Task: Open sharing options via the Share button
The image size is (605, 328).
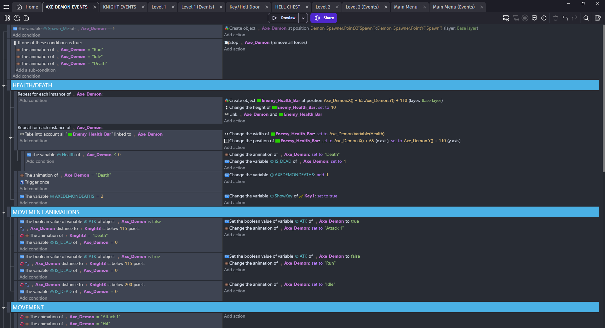Action: [x=324, y=18]
